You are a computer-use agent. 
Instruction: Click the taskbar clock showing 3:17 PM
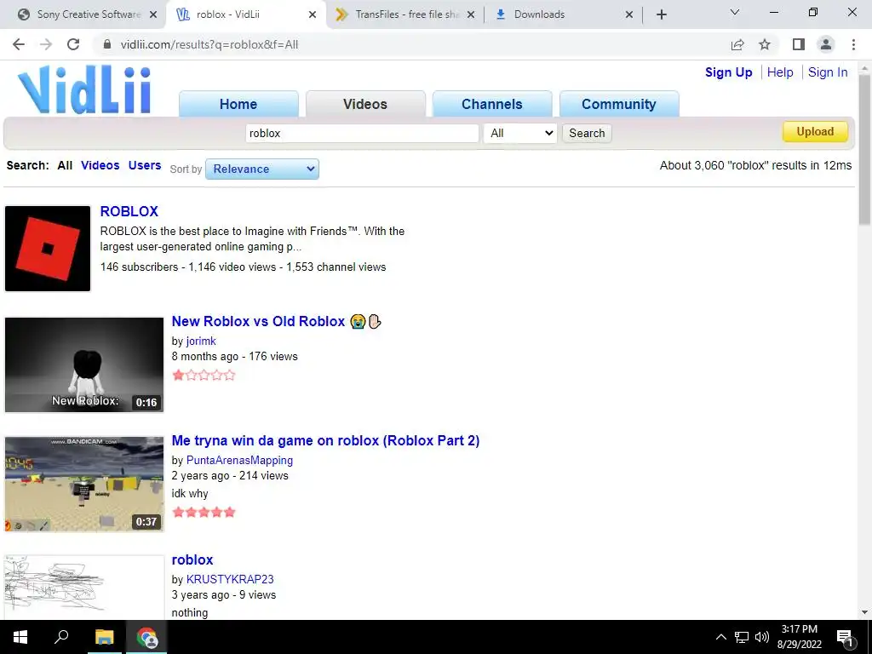pyautogui.click(x=799, y=637)
